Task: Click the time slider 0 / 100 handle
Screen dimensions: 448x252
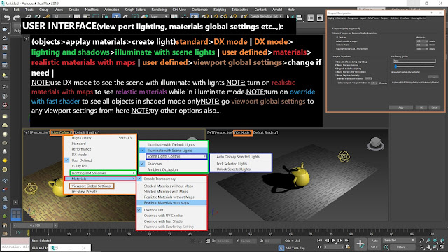Action: tap(35, 225)
